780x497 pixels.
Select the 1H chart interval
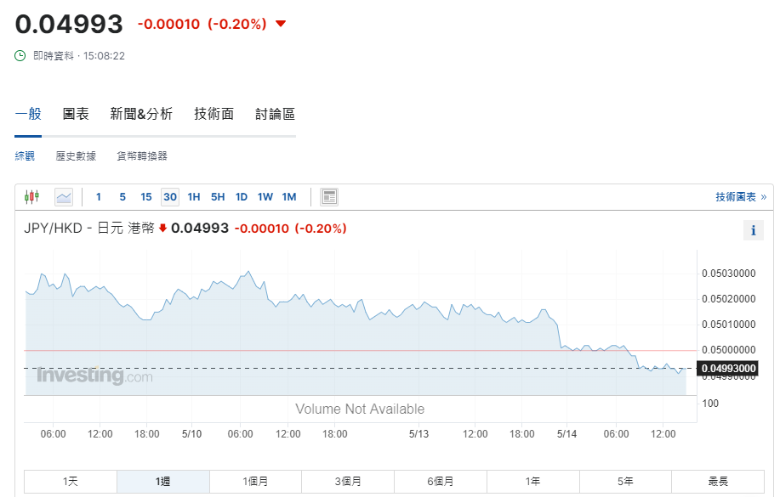[x=194, y=197]
